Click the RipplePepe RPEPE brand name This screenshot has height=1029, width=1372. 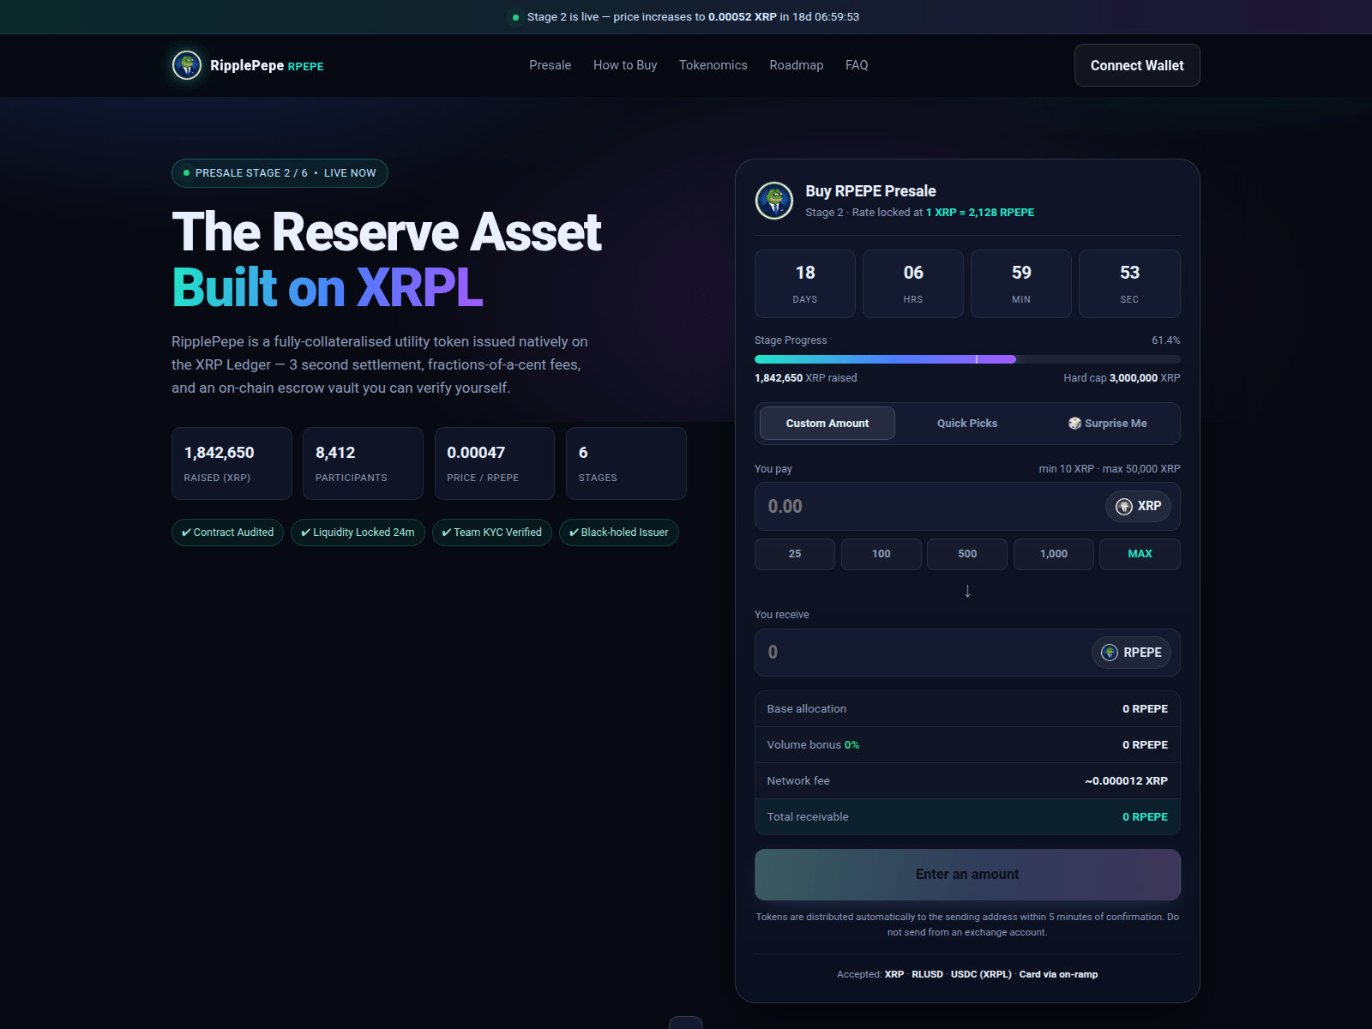(x=267, y=65)
